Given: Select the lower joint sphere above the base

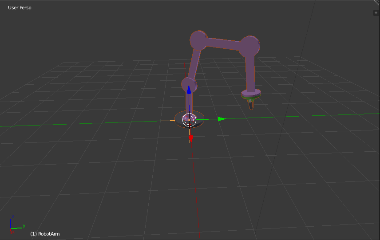Looking at the screenshot, I should 189,85.
